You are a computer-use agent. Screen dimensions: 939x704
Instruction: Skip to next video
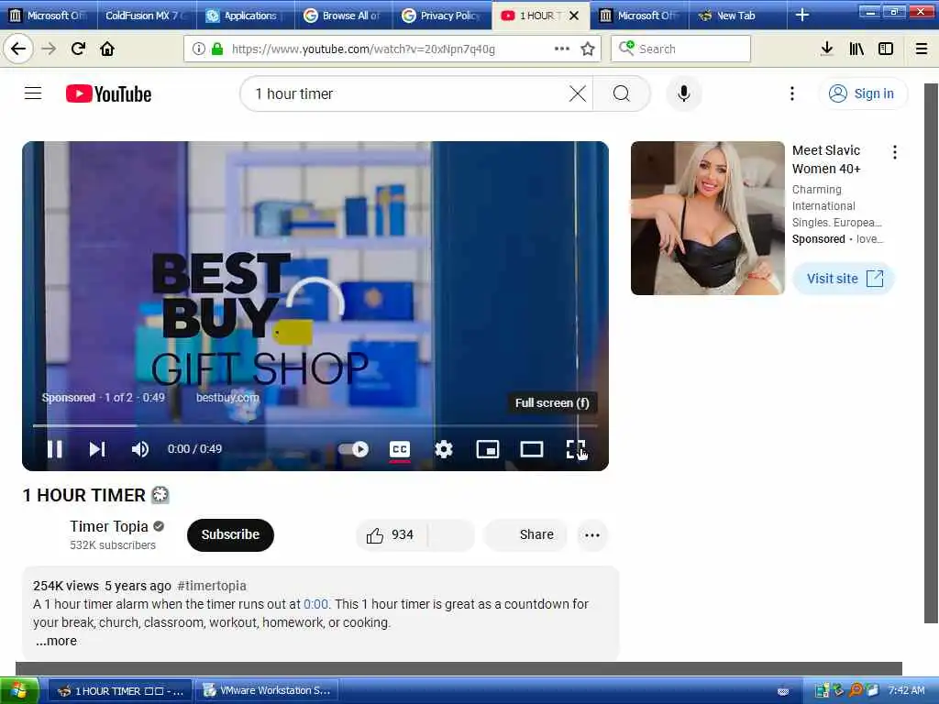coord(97,449)
